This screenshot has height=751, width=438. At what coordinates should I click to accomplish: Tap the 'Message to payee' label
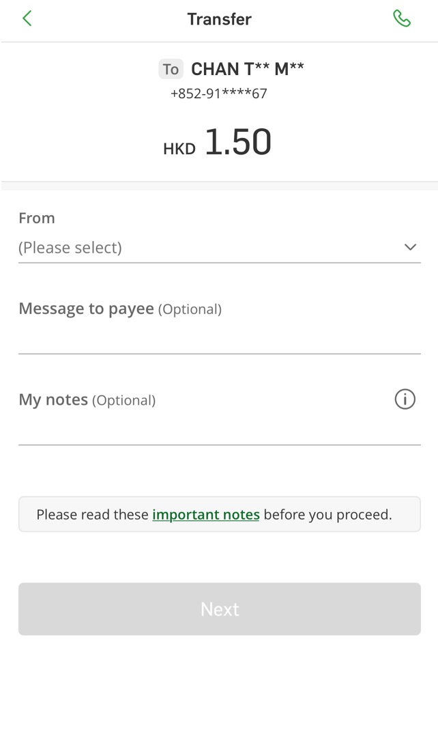(x=86, y=309)
